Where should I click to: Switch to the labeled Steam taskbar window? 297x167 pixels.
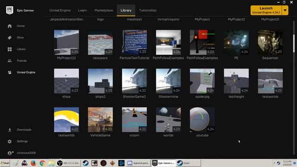pyautogui.click(x=188, y=163)
